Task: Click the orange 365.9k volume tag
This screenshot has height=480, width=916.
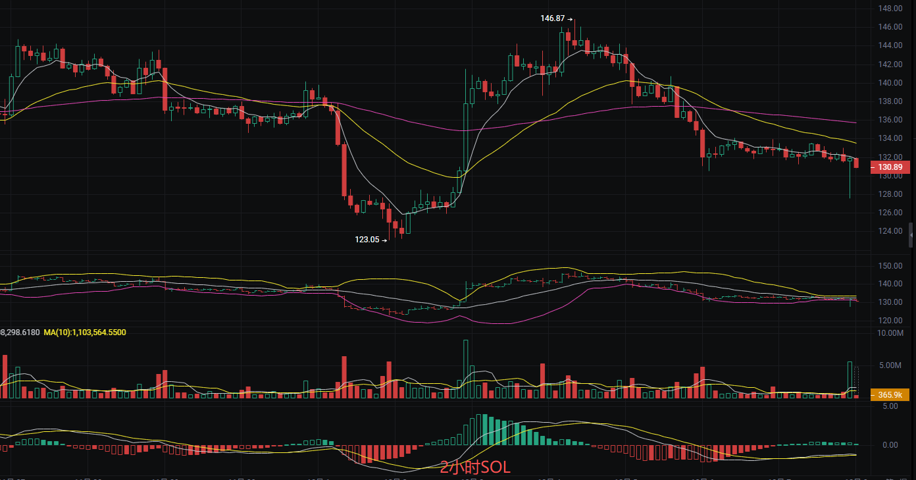Action: 890,395
